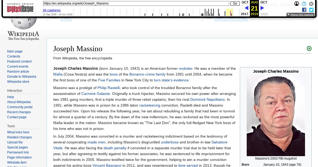Image resolution: width=318 pixels, height=167 pixels.
Task: Follow time served link
Action: tap(188, 165)
